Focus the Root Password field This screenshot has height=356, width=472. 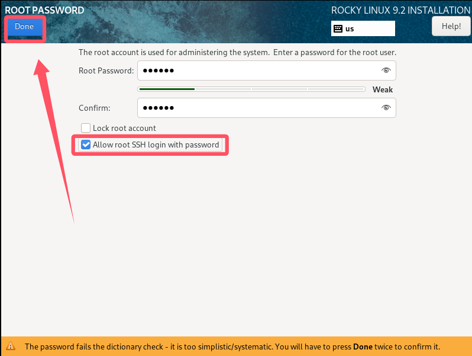tap(266, 70)
